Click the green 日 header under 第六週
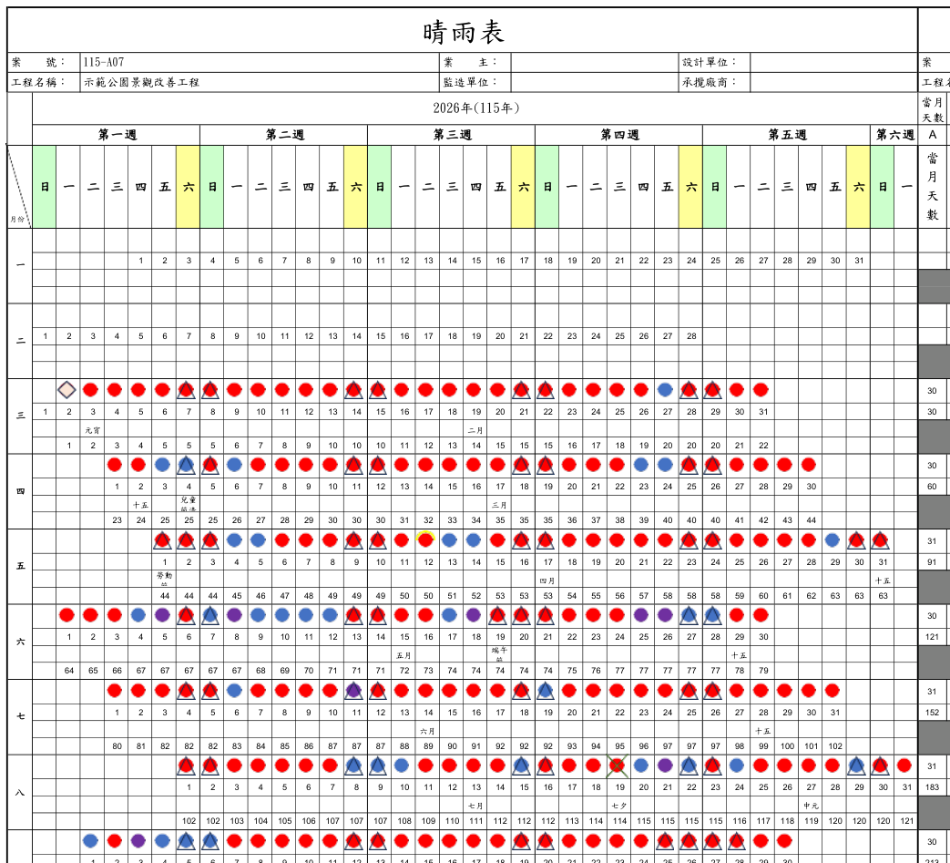This screenshot has width=950, height=863. coord(882,187)
